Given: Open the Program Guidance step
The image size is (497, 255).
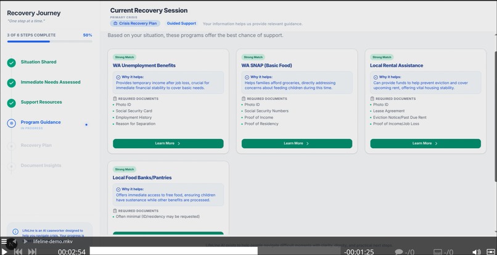Looking at the screenshot, I should [41, 122].
